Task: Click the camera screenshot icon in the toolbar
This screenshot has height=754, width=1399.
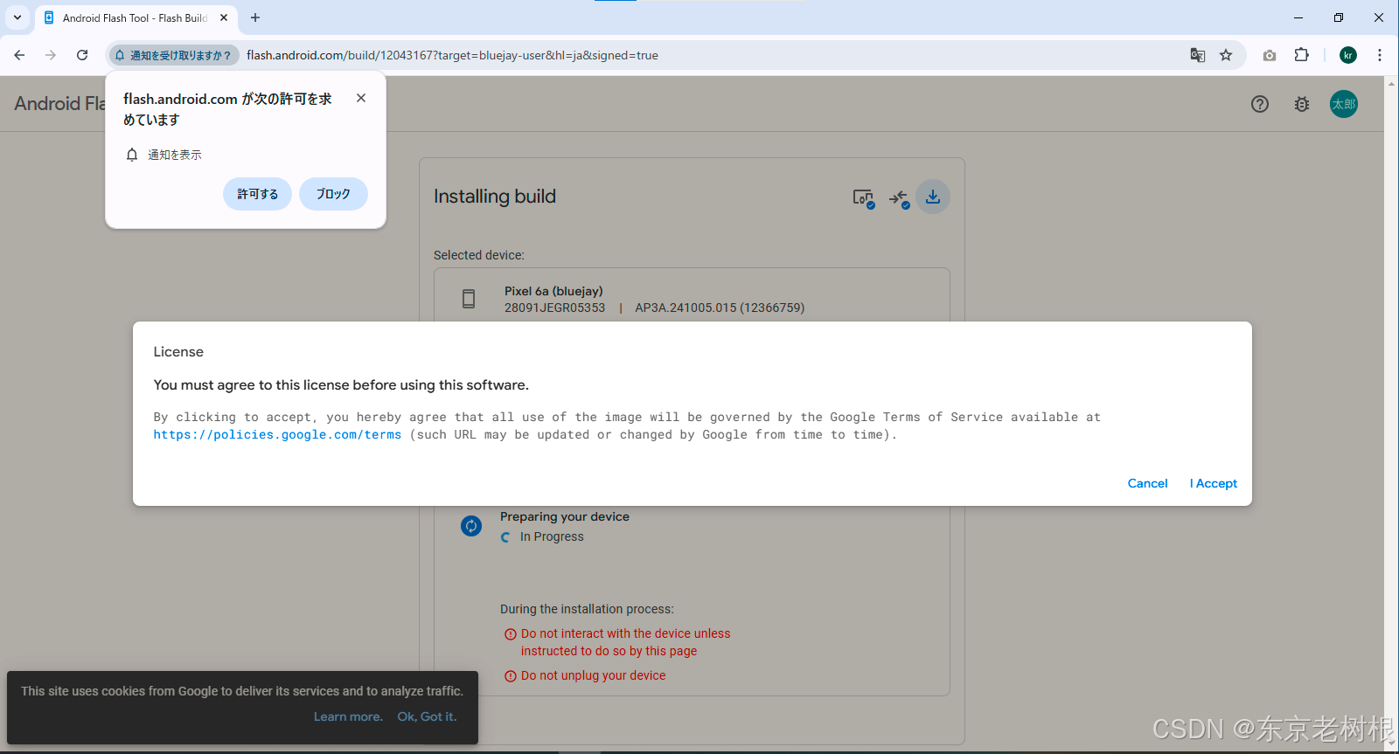Action: click(x=1270, y=55)
